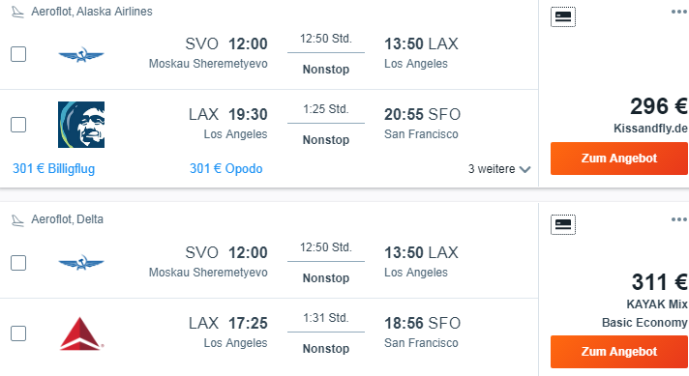
Task: Click the Aeroflot logo in the first result
Action: point(81,55)
